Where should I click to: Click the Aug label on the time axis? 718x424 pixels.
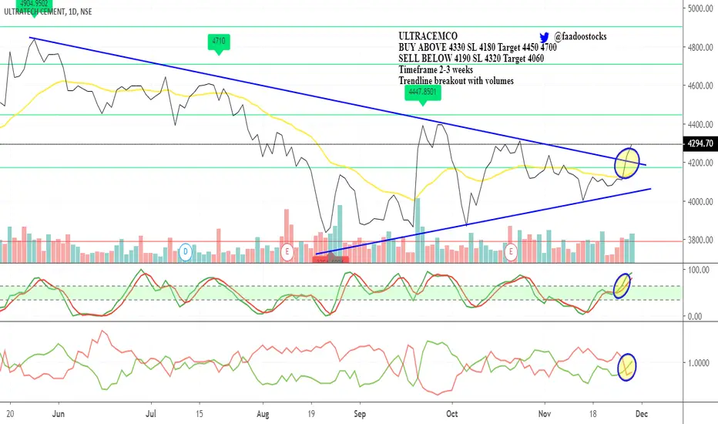[x=263, y=414]
